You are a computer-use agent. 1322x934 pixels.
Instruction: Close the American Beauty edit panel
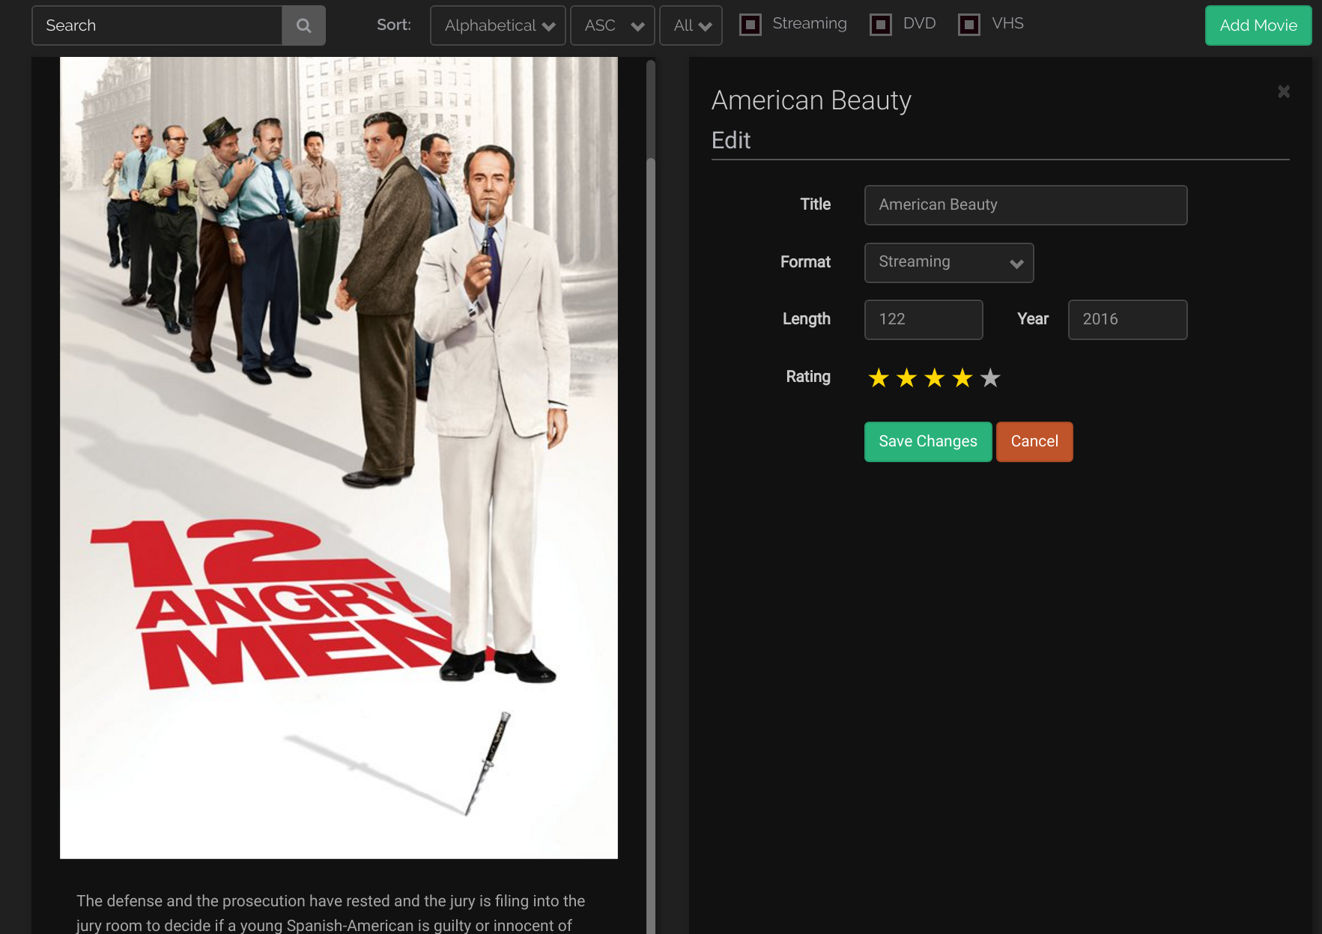tap(1283, 91)
